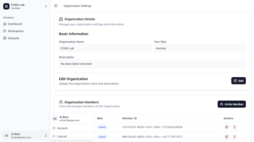The height and width of the screenshot is (142, 254).
Task: Choose Log out from the user menu
Action: pyautogui.click(x=62, y=136)
